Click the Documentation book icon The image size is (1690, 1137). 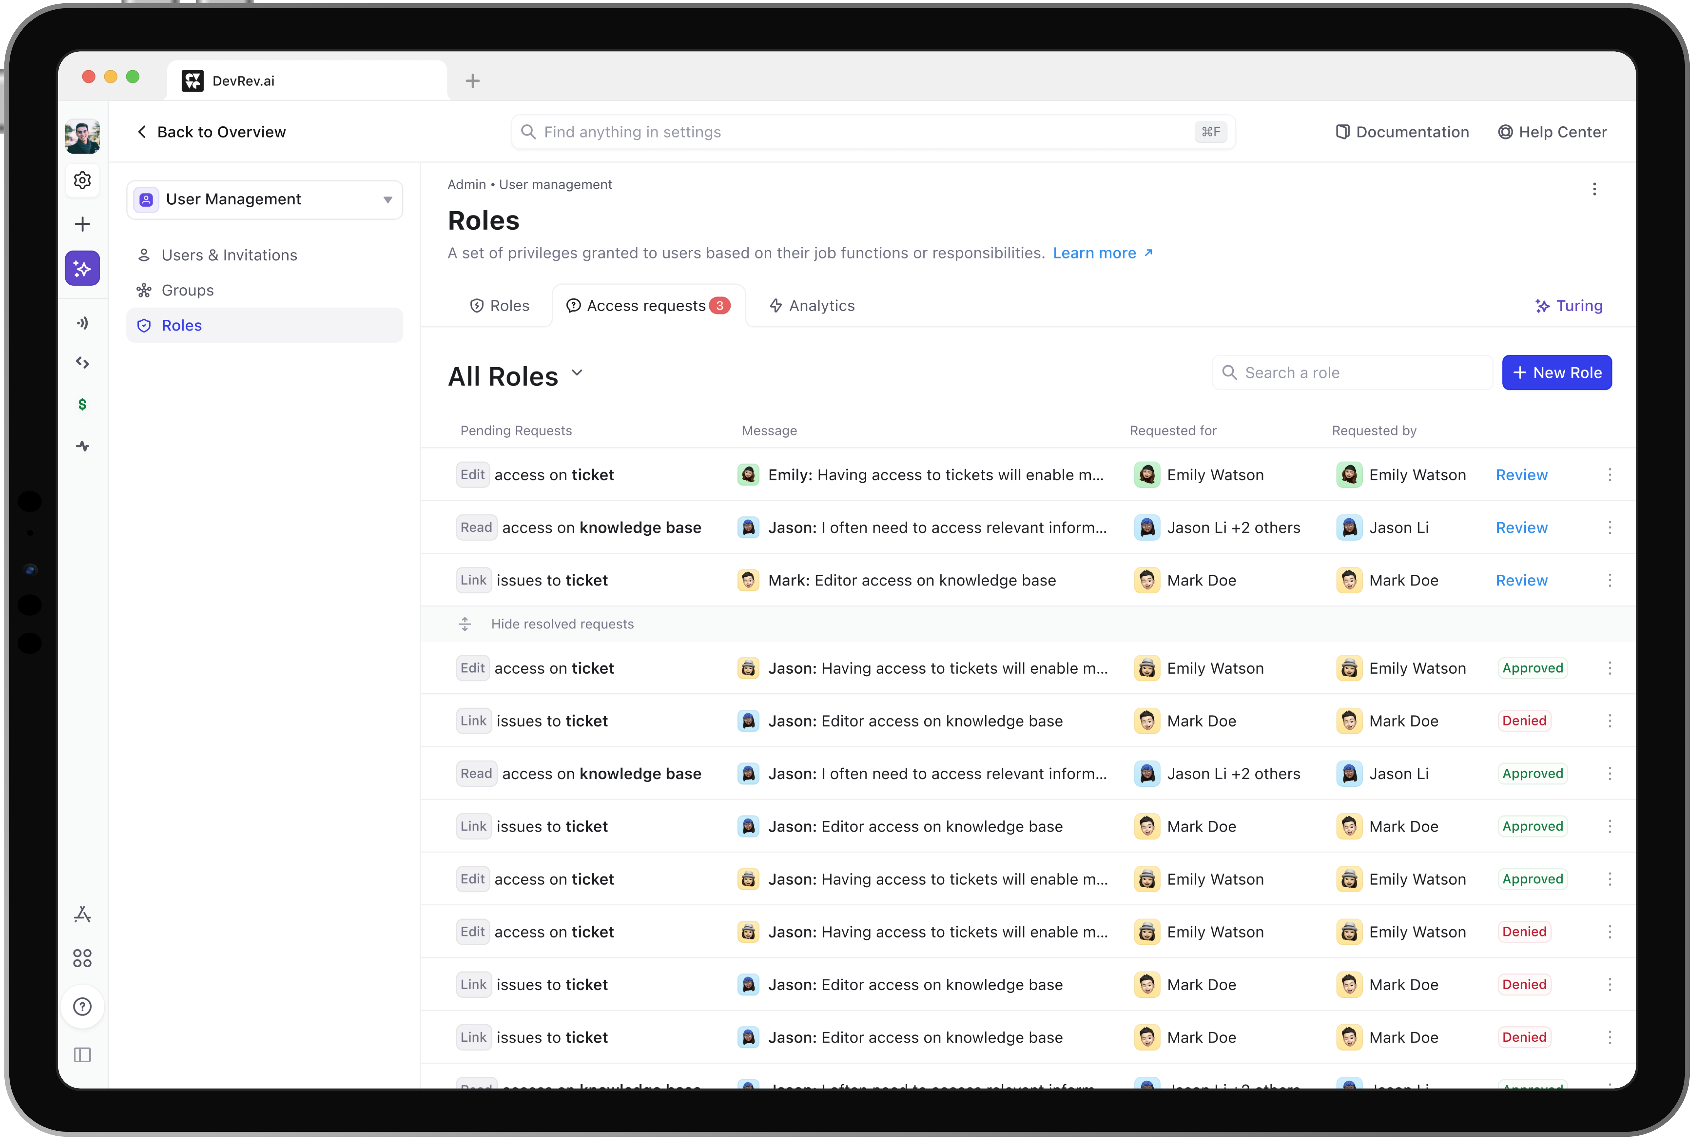[x=1342, y=132]
